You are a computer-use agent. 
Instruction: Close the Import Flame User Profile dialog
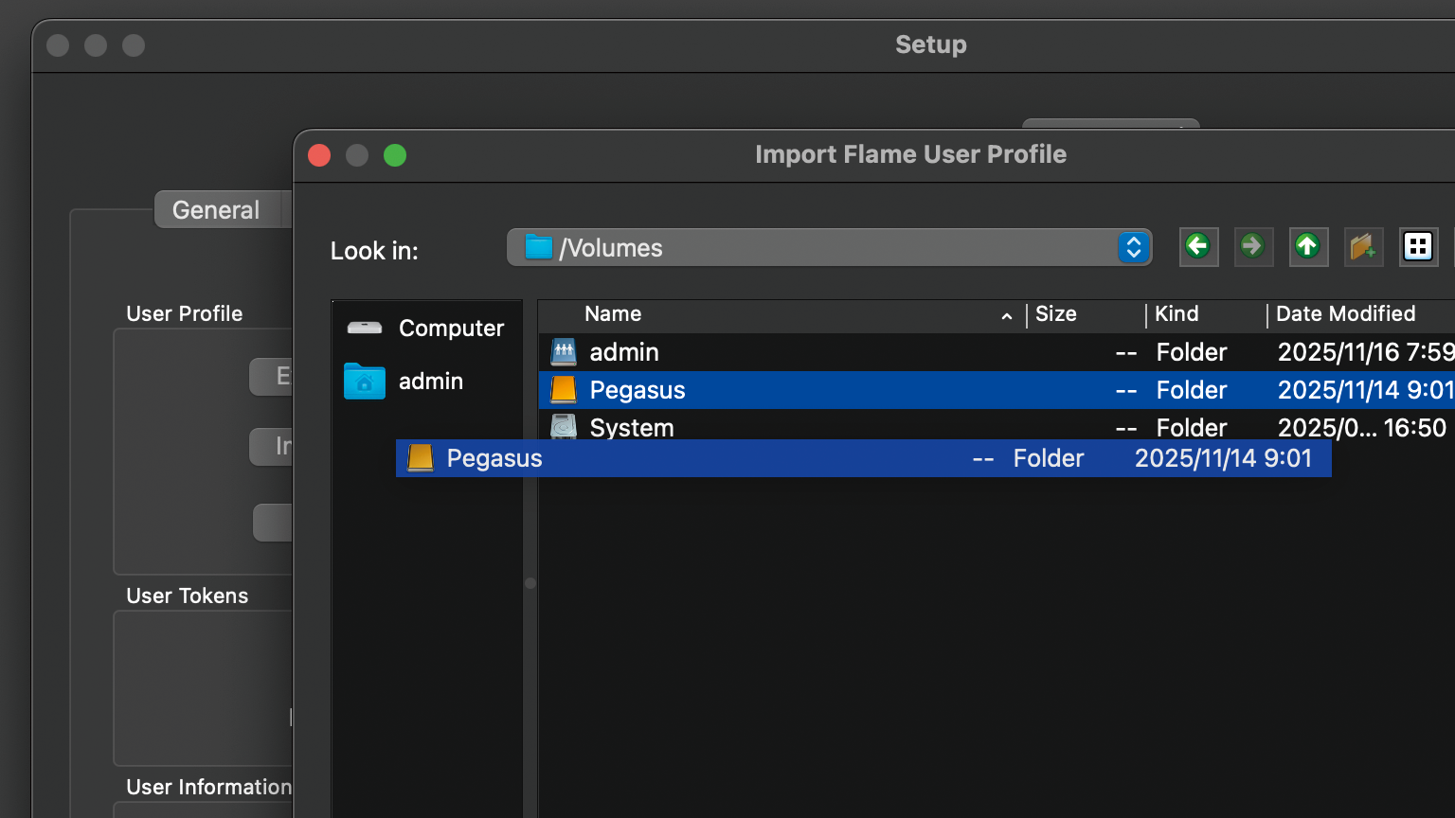pyautogui.click(x=320, y=155)
